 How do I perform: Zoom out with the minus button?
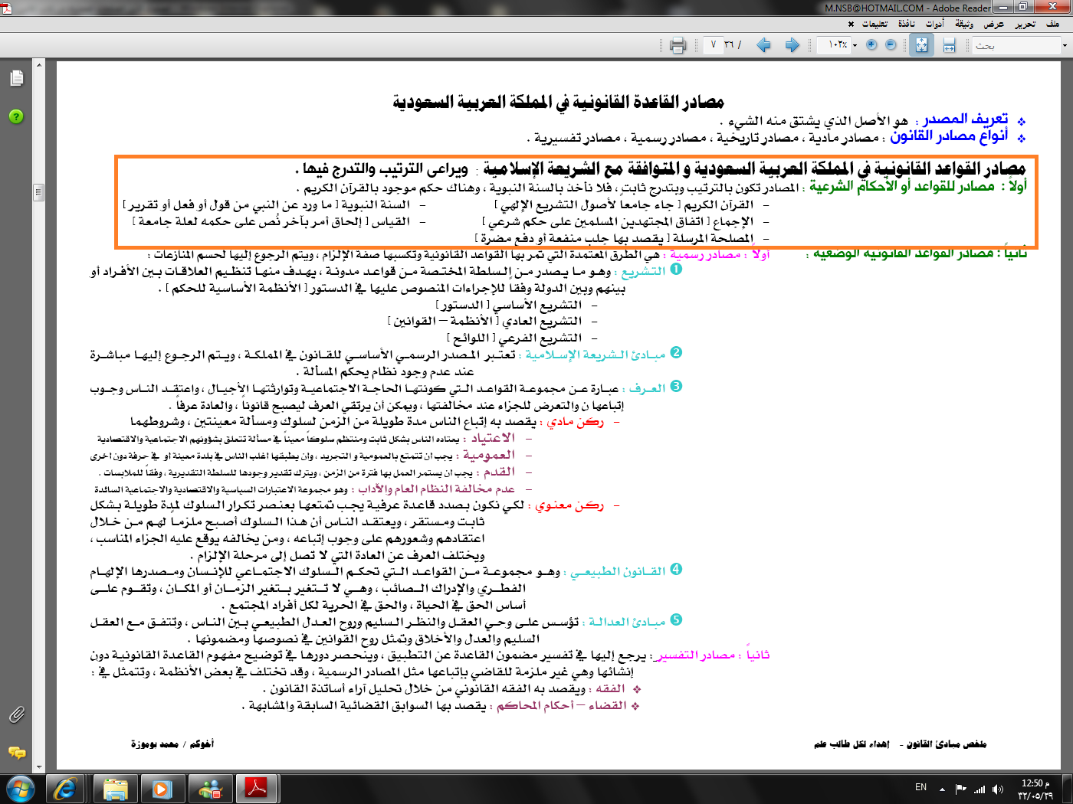pyautogui.click(x=891, y=45)
